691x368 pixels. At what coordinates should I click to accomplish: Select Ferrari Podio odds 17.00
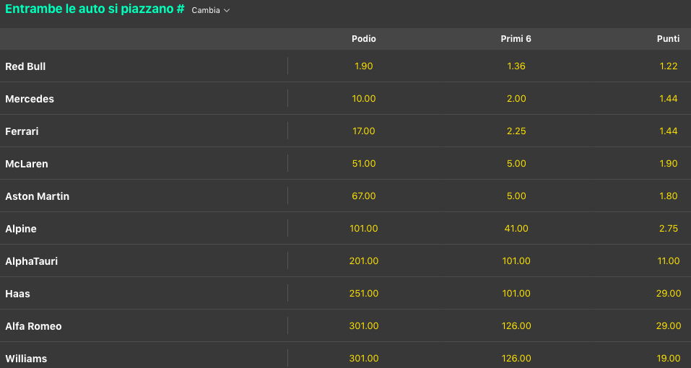tap(364, 131)
